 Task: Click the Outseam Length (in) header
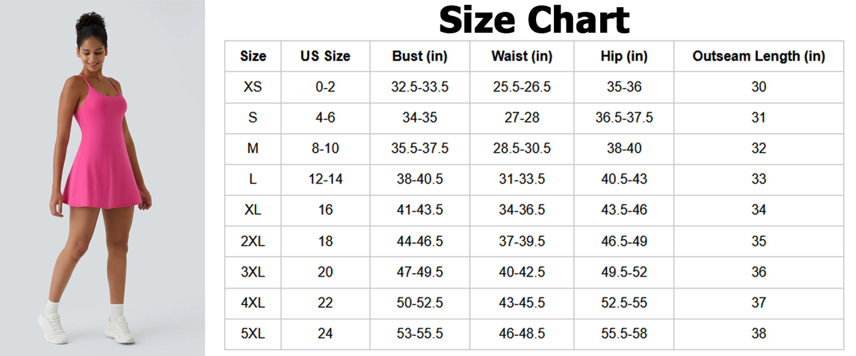(759, 56)
